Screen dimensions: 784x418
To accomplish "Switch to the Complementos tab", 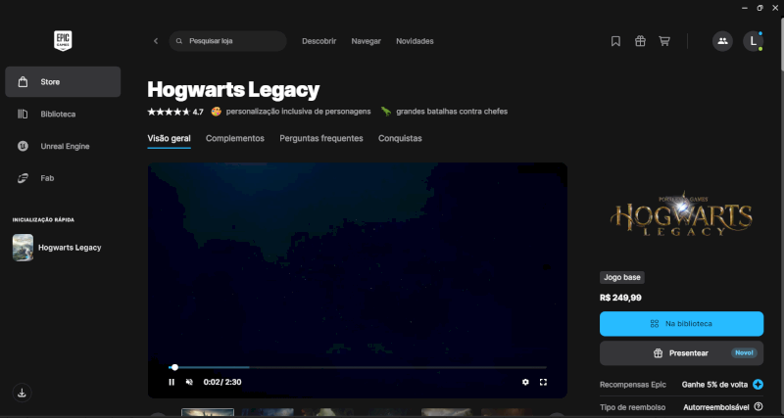I will (235, 138).
